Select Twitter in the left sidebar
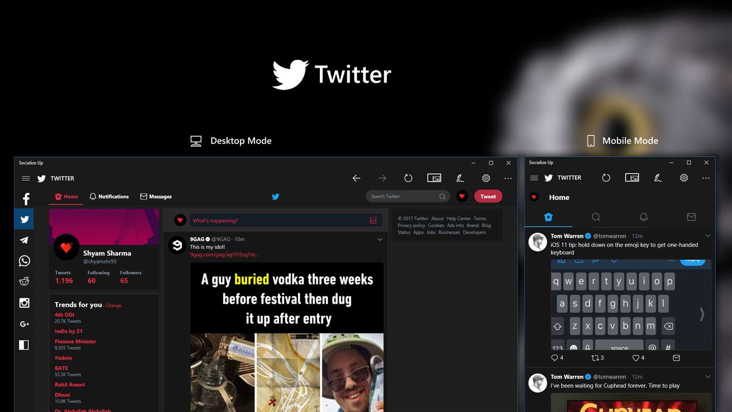 point(24,219)
